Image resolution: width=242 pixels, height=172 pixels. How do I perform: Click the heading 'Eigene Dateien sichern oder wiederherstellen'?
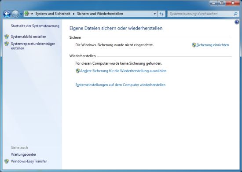coord(116,28)
